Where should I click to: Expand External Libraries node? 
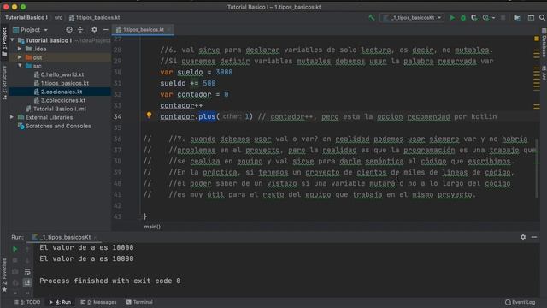[x=12, y=117]
